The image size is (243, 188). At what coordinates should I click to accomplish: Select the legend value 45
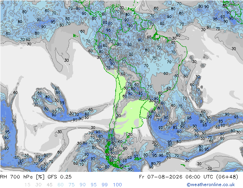49,185
